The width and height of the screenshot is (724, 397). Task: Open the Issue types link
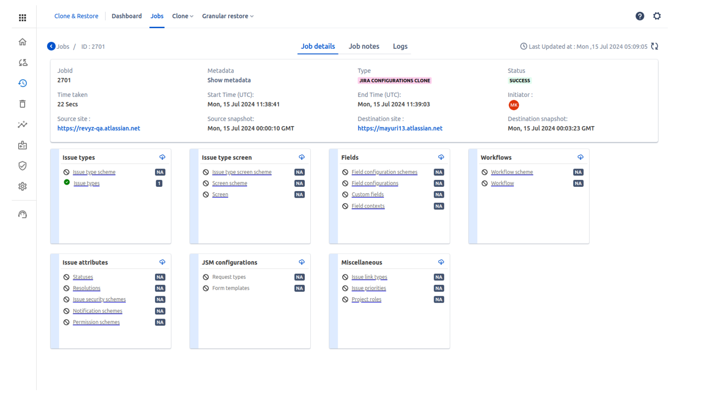tap(86, 183)
